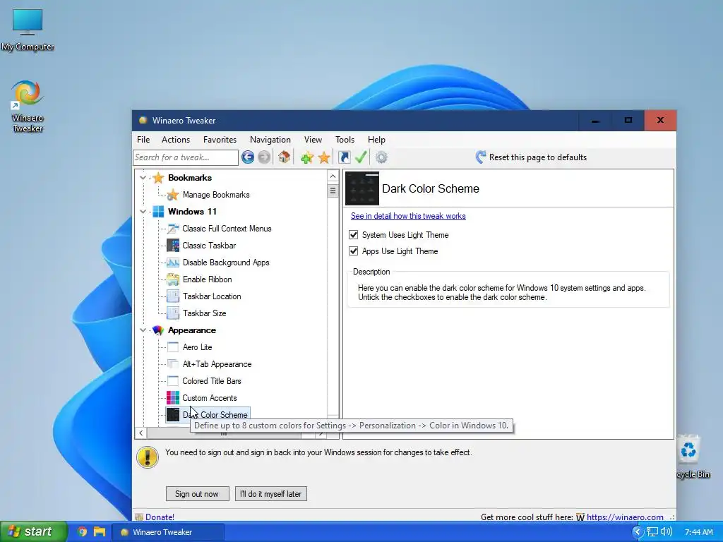Open bookmarks with the gold star icon
Screen dimensions: 723x542
click(x=324, y=157)
